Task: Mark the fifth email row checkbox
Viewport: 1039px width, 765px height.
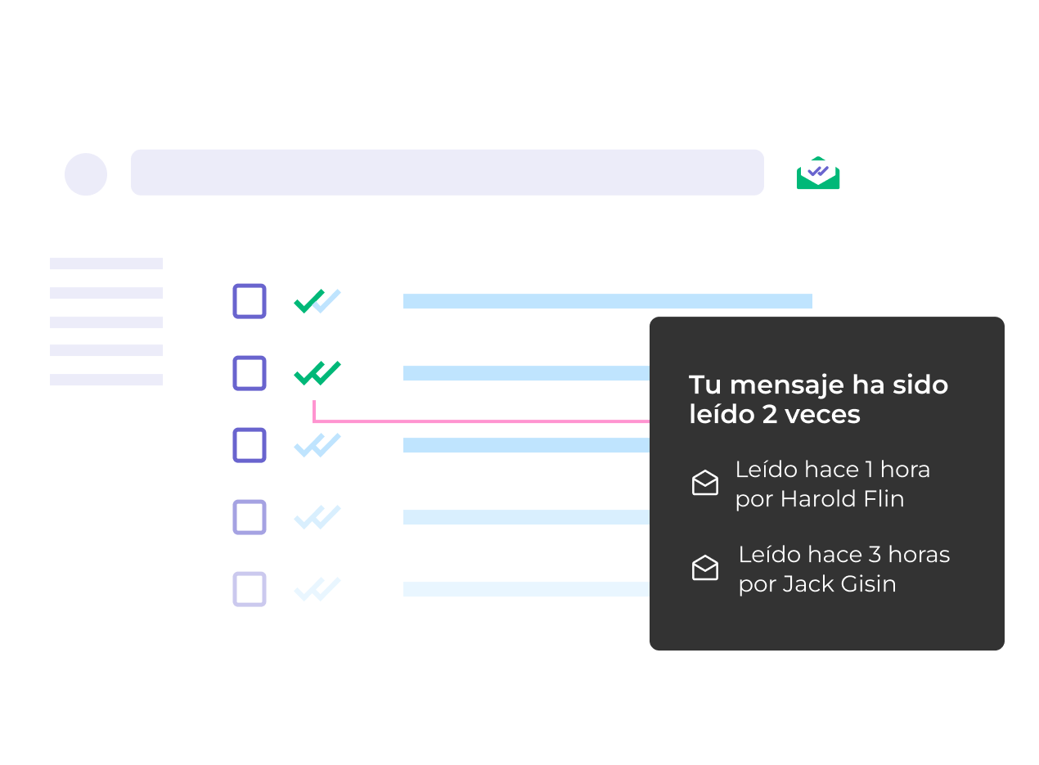Action: pyautogui.click(x=250, y=589)
